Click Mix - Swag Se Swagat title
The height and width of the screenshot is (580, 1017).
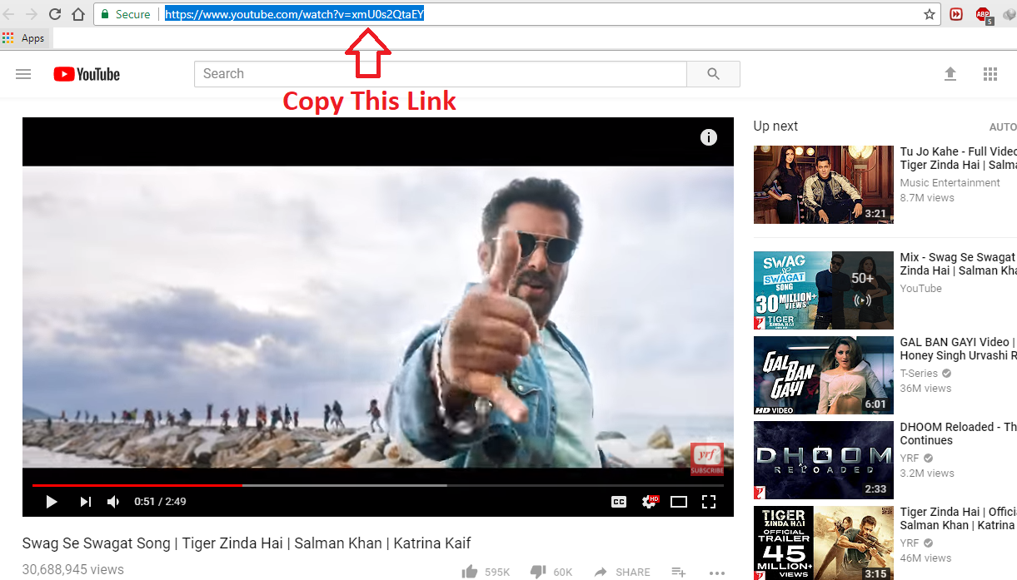[x=959, y=264]
